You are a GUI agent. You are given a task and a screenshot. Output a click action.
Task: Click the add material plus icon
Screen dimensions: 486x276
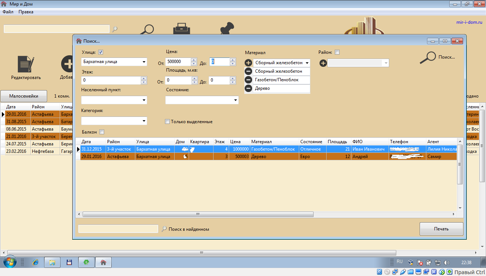pyautogui.click(x=248, y=63)
